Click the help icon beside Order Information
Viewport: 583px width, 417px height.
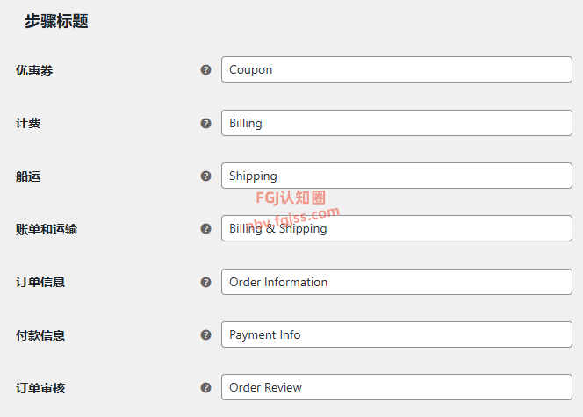click(205, 282)
